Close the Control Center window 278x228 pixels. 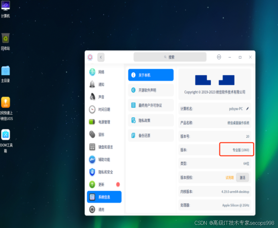coord(250,57)
